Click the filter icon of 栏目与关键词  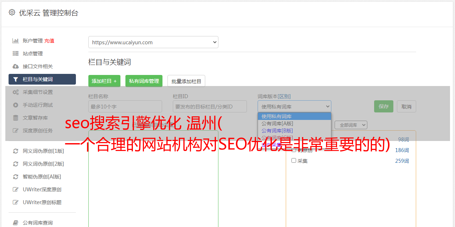tap(15, 79)
